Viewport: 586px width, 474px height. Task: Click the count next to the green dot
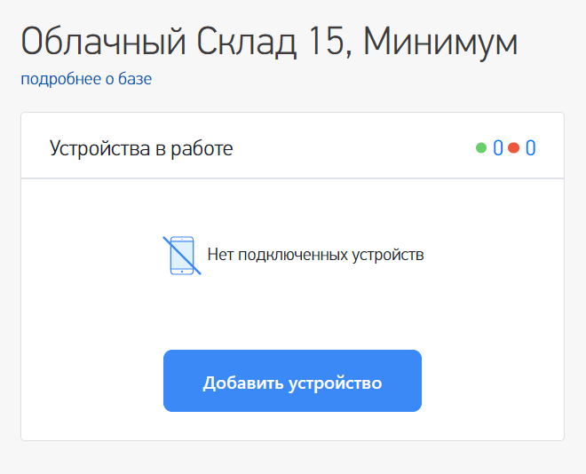tap(498, 148)
